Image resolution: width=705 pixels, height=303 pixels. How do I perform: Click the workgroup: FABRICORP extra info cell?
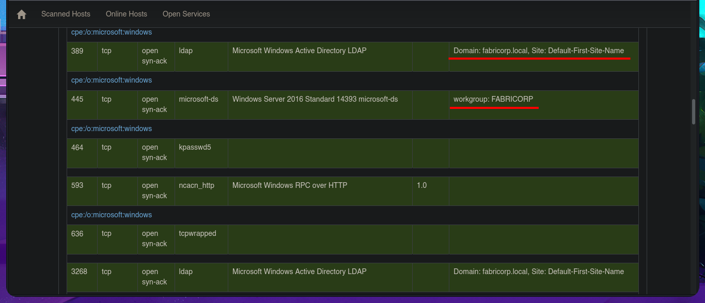pyautogui.click(x=493, y=99)
